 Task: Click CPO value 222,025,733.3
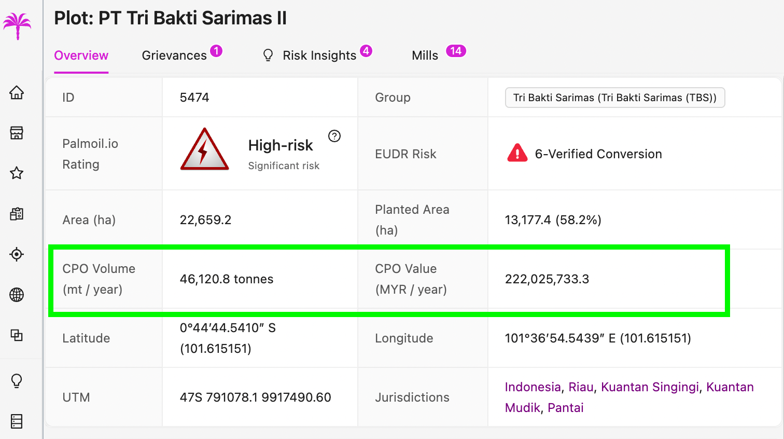[547, 279]
